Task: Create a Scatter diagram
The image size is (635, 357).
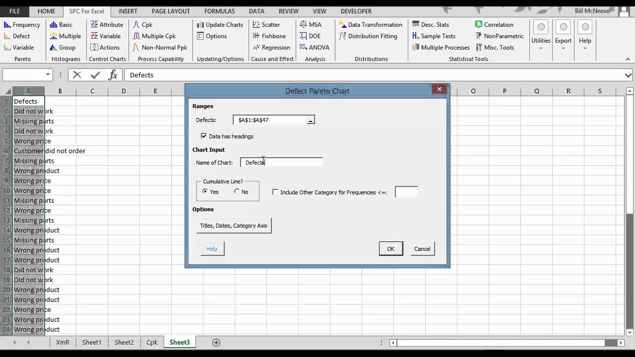Action: click(266, 24)
